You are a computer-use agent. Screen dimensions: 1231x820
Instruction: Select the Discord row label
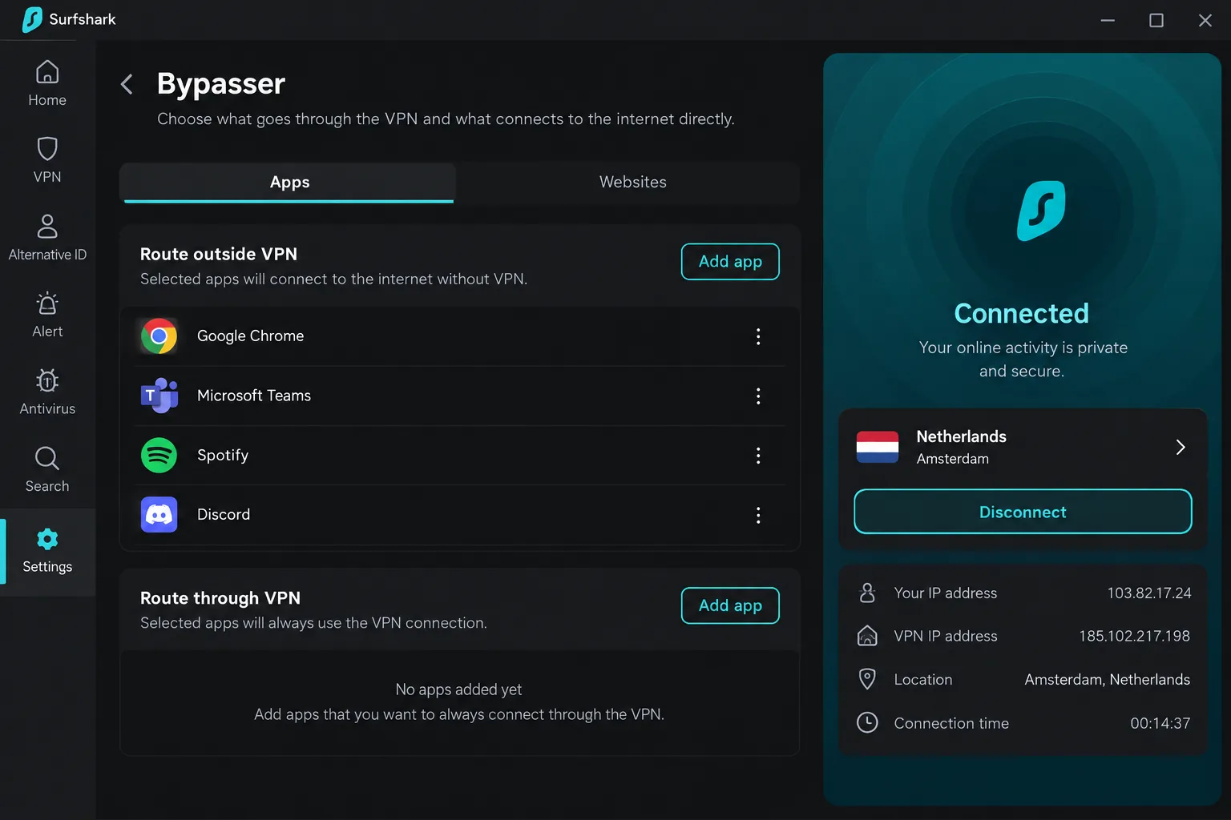(x=224, y=515)
